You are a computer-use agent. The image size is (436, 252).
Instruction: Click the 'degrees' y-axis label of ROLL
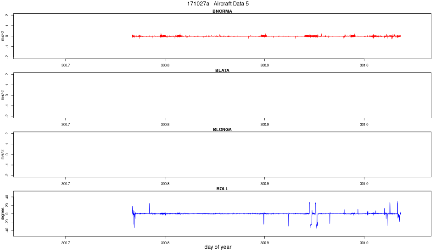[3, 214]
